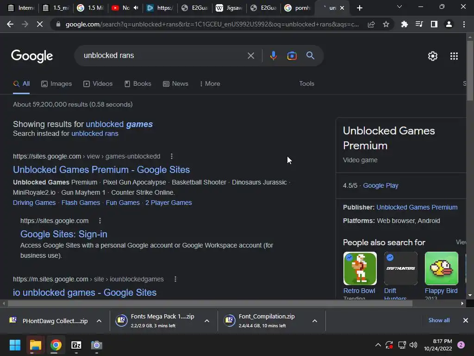Open the Flash Games sitelink

tap(81, 203)
